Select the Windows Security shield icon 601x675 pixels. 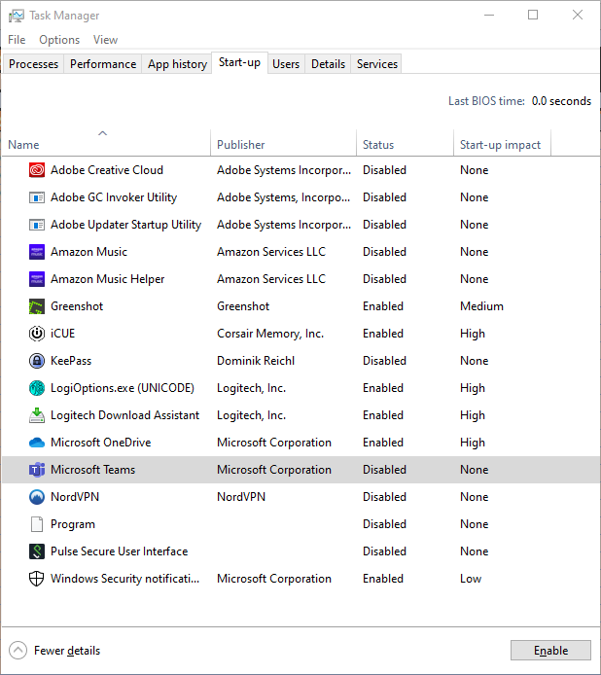coord(37,579)
